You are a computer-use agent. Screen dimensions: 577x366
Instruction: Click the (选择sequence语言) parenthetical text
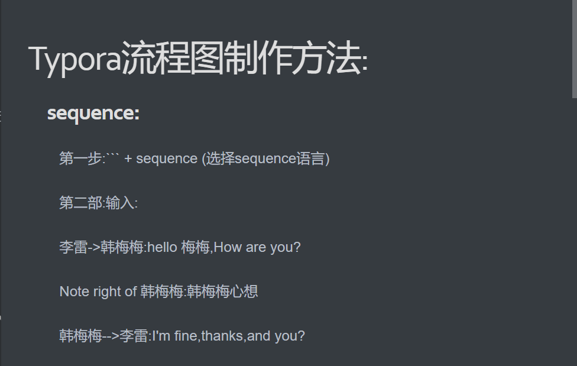265,158
